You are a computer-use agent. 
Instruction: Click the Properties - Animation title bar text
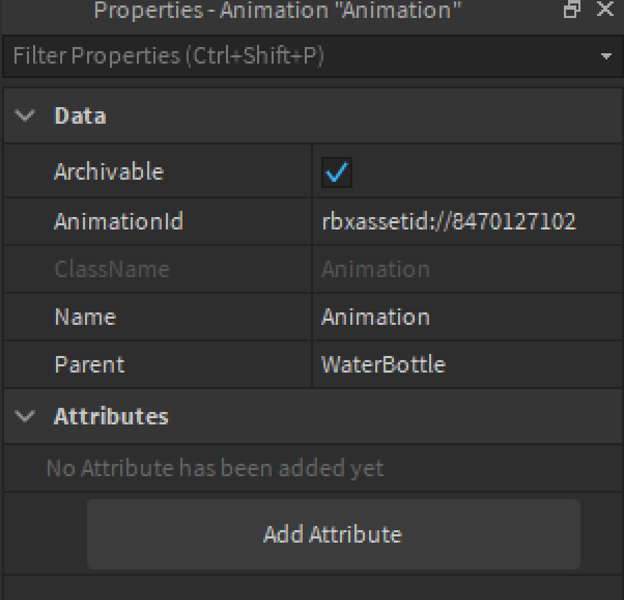pos(278,10)
